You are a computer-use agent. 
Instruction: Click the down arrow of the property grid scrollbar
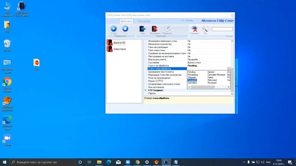(232, 94)
